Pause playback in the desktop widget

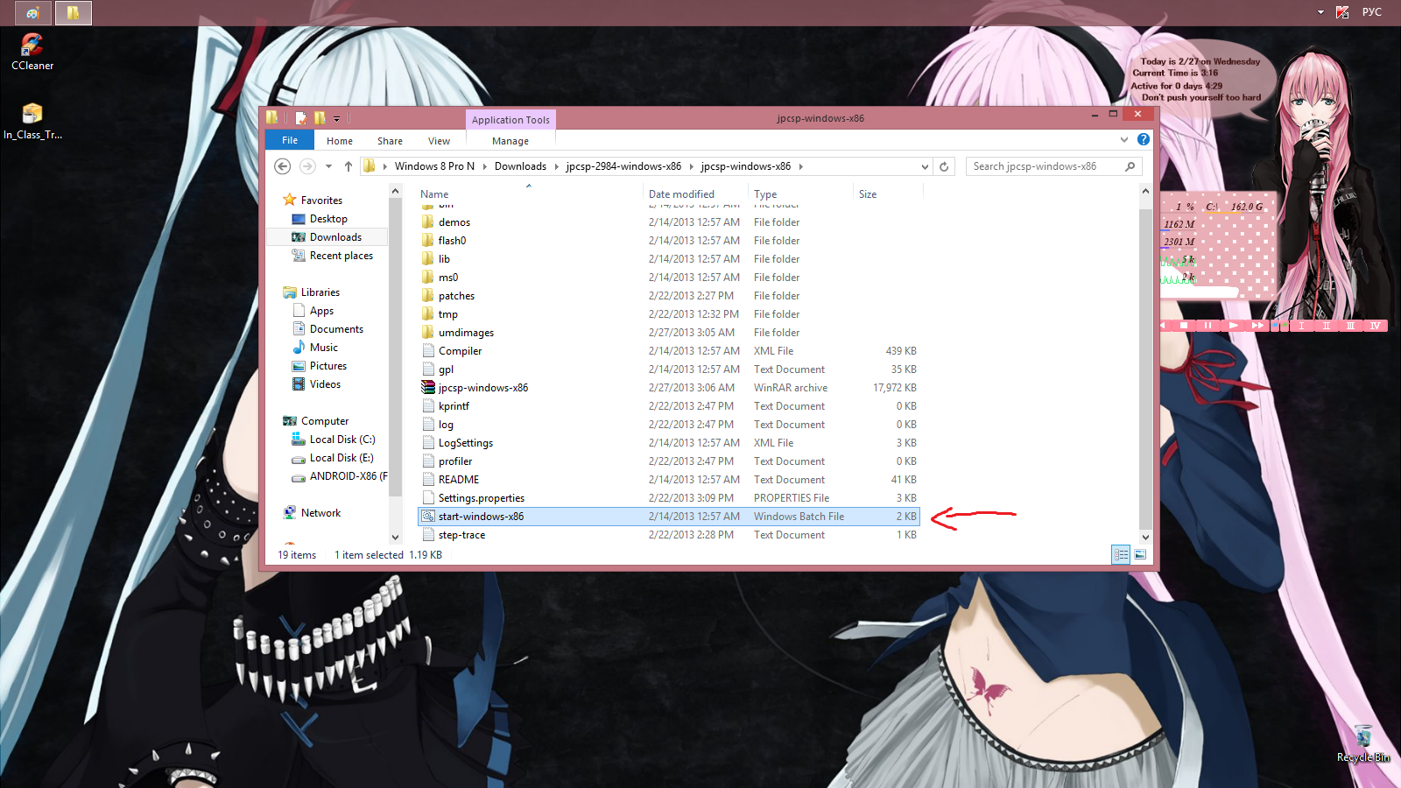[x=1208, y=326]
